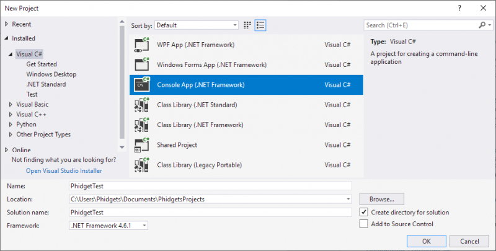This screenshot has width=496, height=251.
Task: Select .NET Standard category
Action: (46, 84)
